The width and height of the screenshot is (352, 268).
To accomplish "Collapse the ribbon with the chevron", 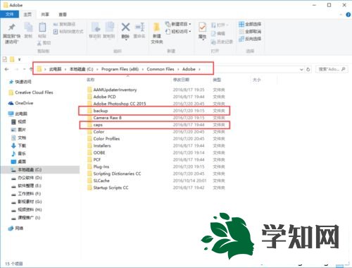I will [341, 15].
